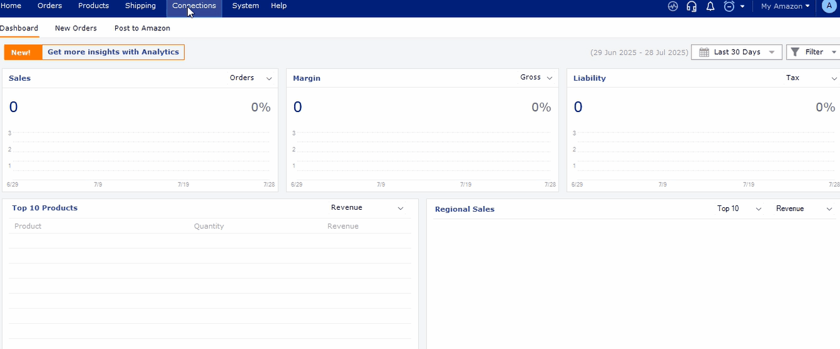The height and width of the screenshot is (349, 840).
Task: Change Top 10 Products Revenue dropdown
Action: [x=367, y=208]
